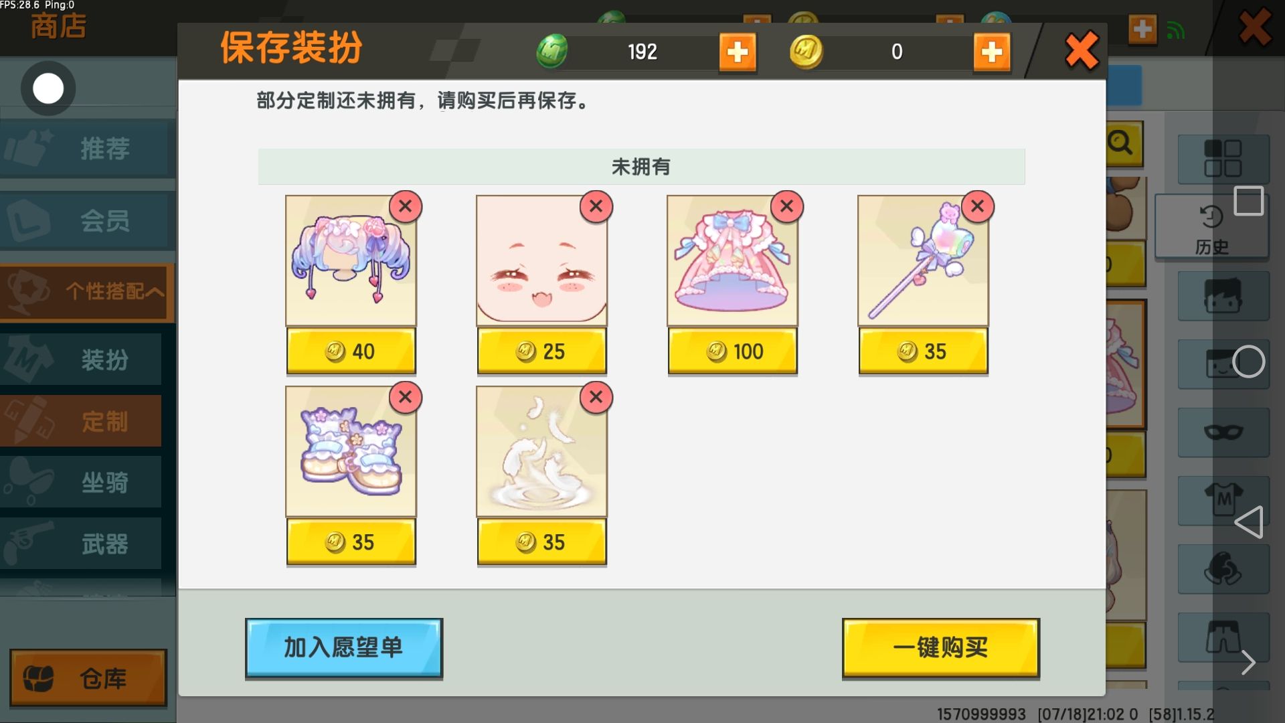Click 加入愿望单 wishlist button
This screenshot has width=1285, height=723.
[x=344, y=648]
